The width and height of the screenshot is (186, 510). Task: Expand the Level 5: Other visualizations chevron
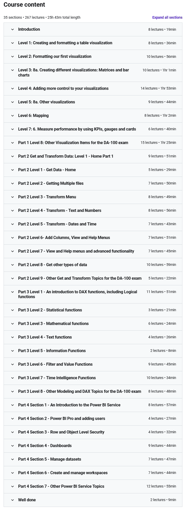click(13, 102)
